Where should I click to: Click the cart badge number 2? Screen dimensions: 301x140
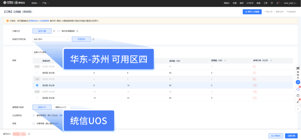click(298, 82)
